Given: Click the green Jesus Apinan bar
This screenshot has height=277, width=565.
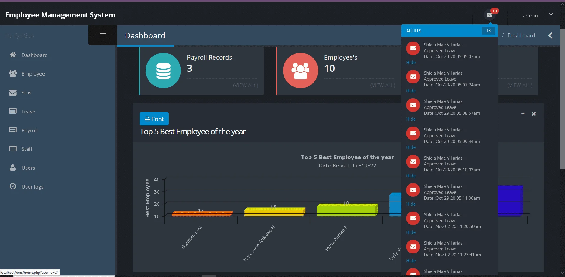Looking at the screenshot, I should [347, 210].
